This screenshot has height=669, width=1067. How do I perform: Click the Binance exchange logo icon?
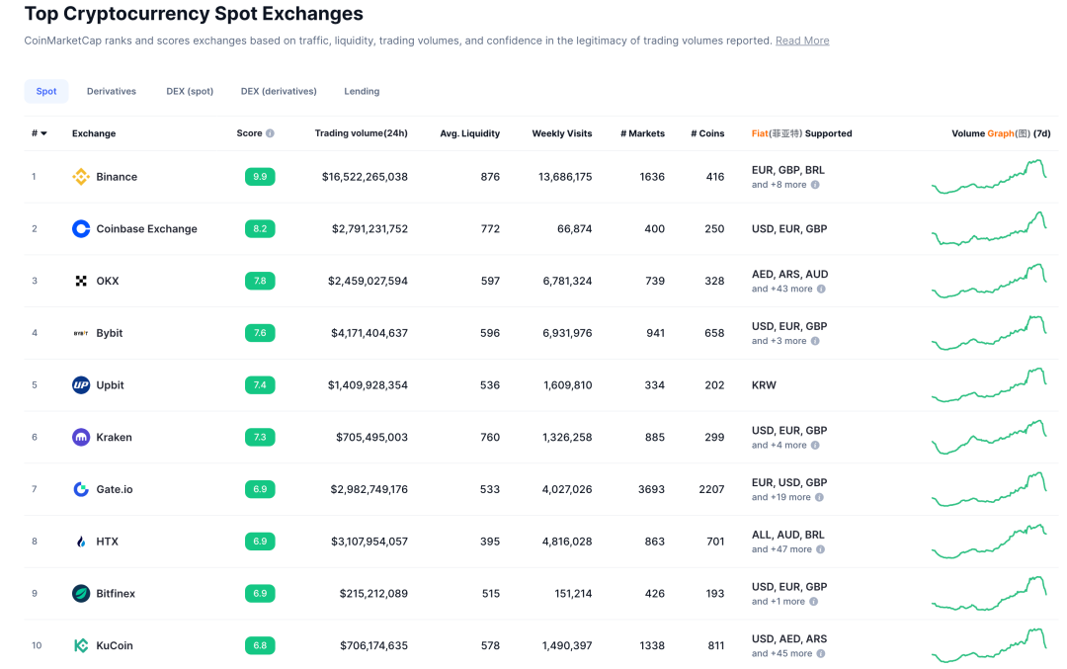[x=81, y=177]
